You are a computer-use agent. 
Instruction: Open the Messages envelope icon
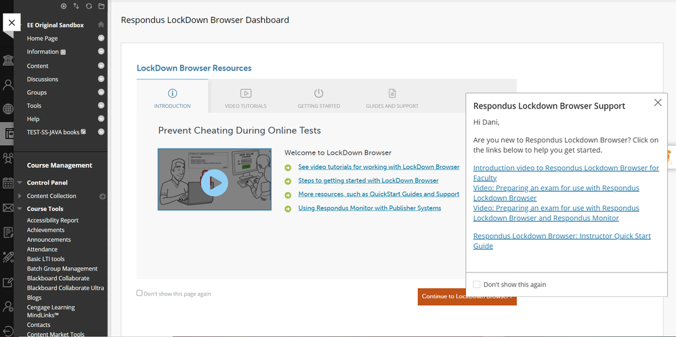coord(7,208)
